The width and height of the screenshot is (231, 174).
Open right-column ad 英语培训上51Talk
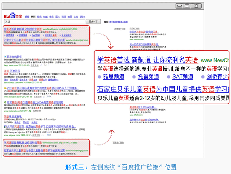143,107
